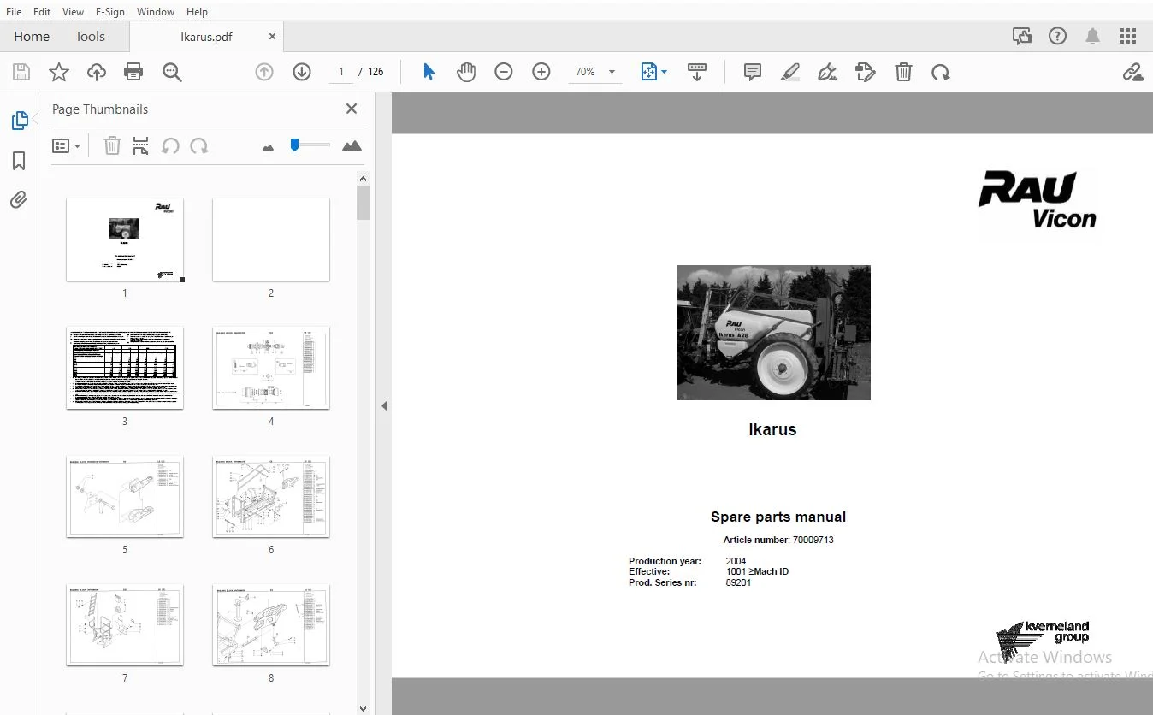Viewport: 1153px width, 715px height.
Task: Zoom out with the minus button
Action: (504, 72)
